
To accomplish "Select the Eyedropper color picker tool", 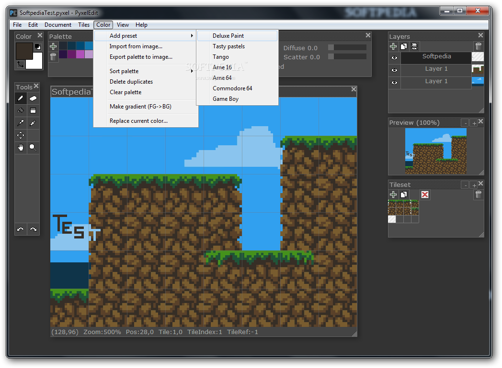I will 21,123.
